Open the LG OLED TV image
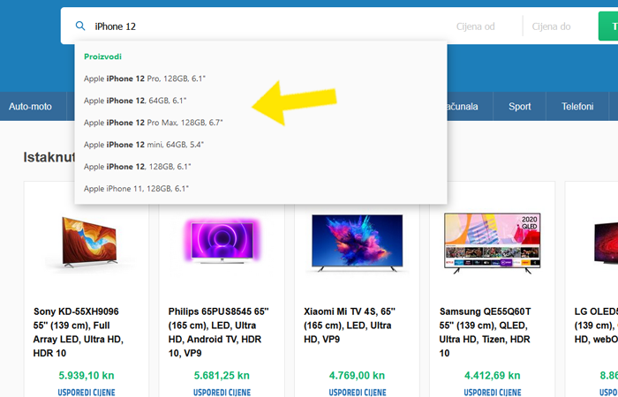 (x=606, y=243)
